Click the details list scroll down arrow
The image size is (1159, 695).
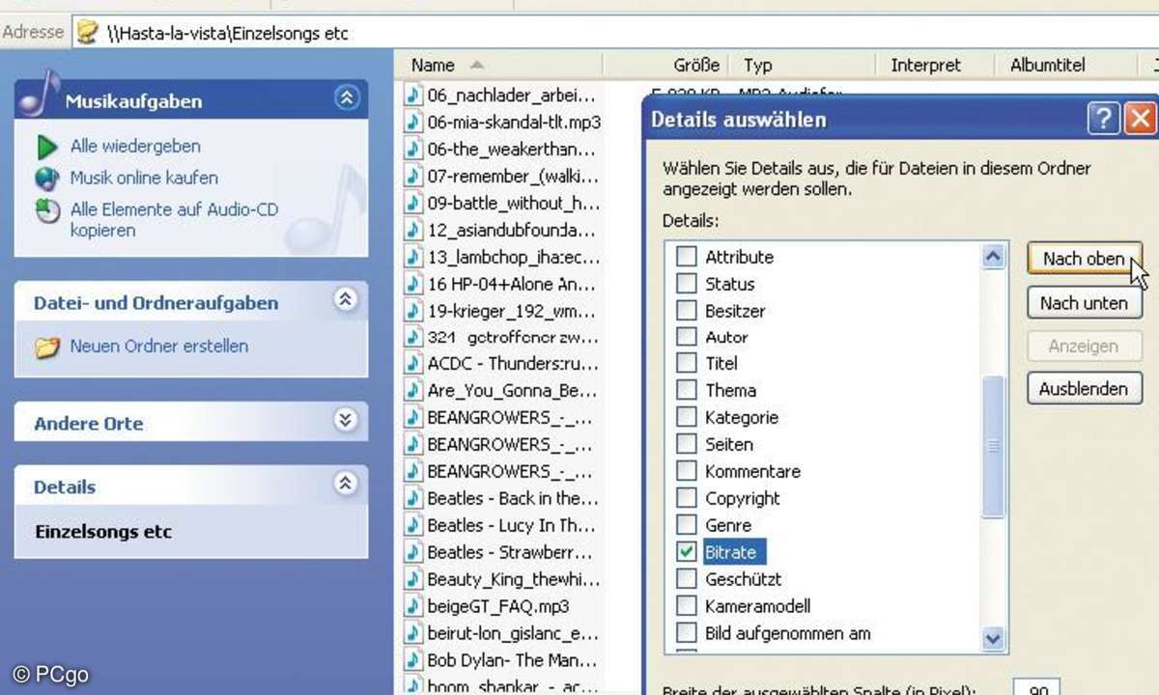coord(993,638)
